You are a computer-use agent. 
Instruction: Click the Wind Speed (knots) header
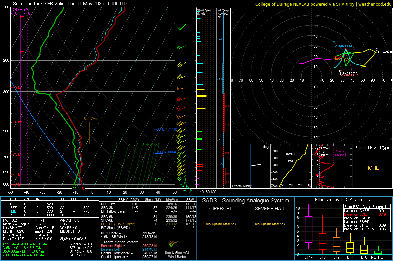coord(205,12)
